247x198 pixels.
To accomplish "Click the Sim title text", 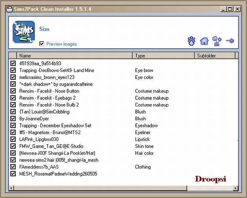I will click(x=44, y=29).
